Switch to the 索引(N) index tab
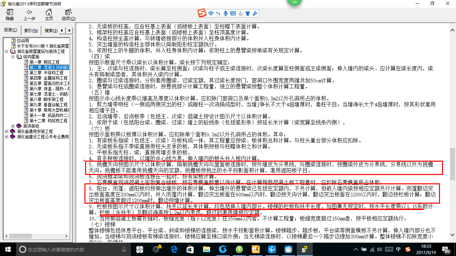This screenshot has height=256, width=456. [31, 31]
